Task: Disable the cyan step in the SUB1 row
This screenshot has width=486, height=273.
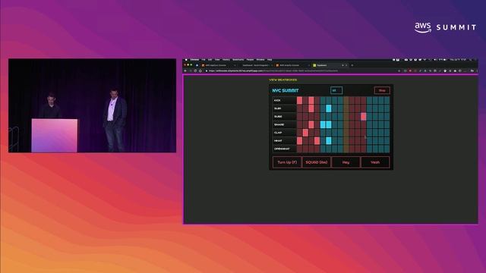Action: [329, 108]
